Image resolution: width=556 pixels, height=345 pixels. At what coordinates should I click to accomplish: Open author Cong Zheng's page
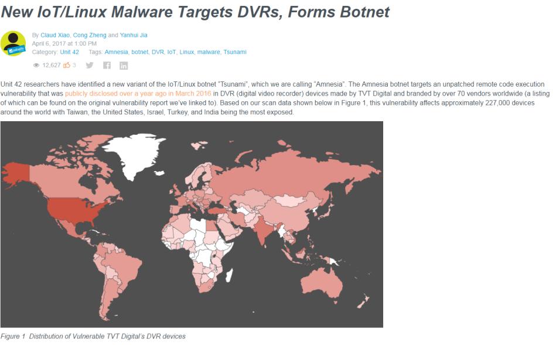tap(90, 35)
